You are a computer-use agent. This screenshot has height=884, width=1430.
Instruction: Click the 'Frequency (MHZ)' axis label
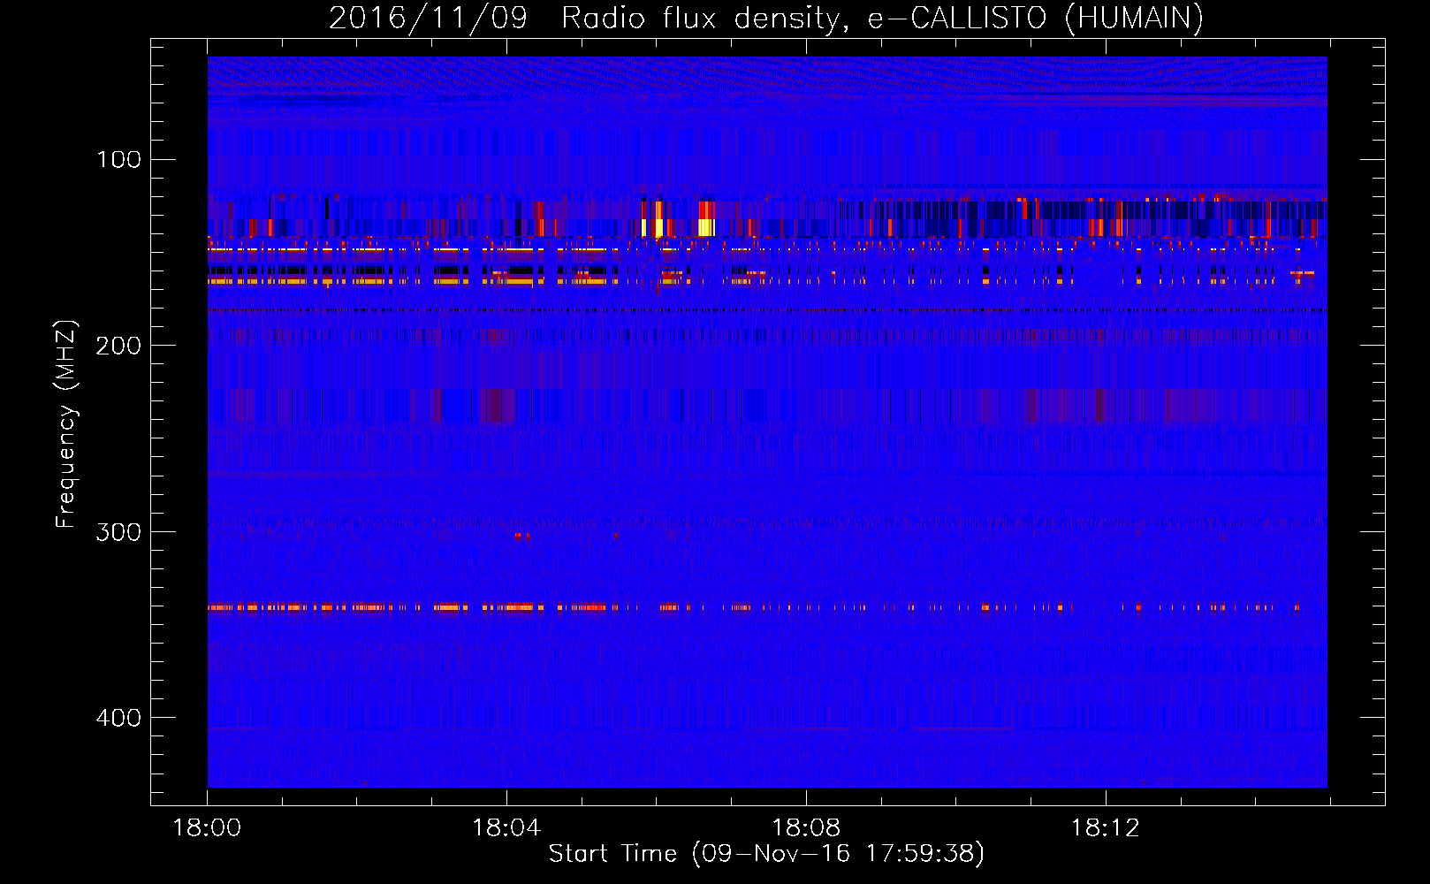pyautogui.click(x=66, y=424)
